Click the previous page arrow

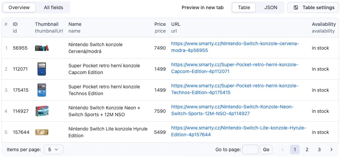coord(283,150)
